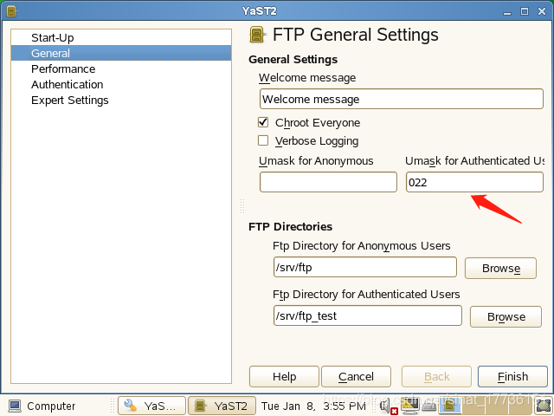Browse for the authenticated users directory
Image resolution: width=554 pixels, height=416 pixels.
(x=506, y=316)
